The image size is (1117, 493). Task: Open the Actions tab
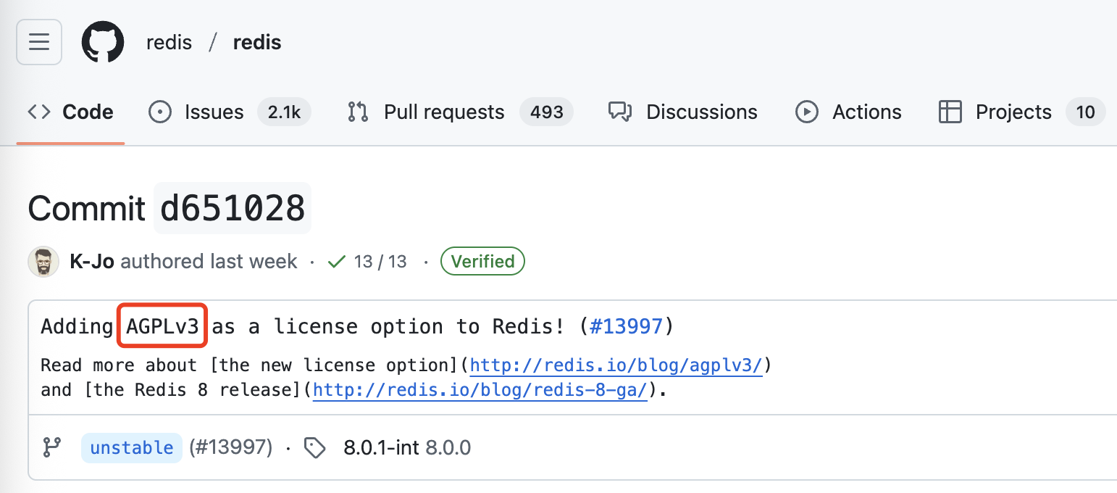point(848,112)
